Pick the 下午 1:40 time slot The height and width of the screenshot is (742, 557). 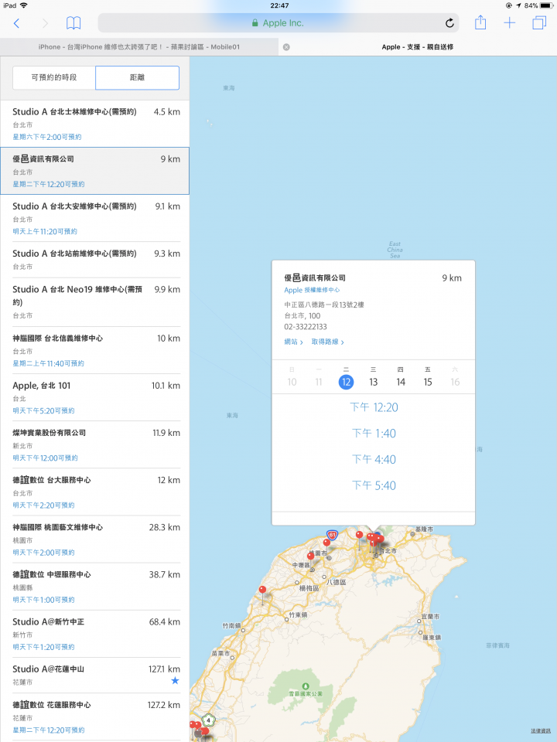click(374, 434)
